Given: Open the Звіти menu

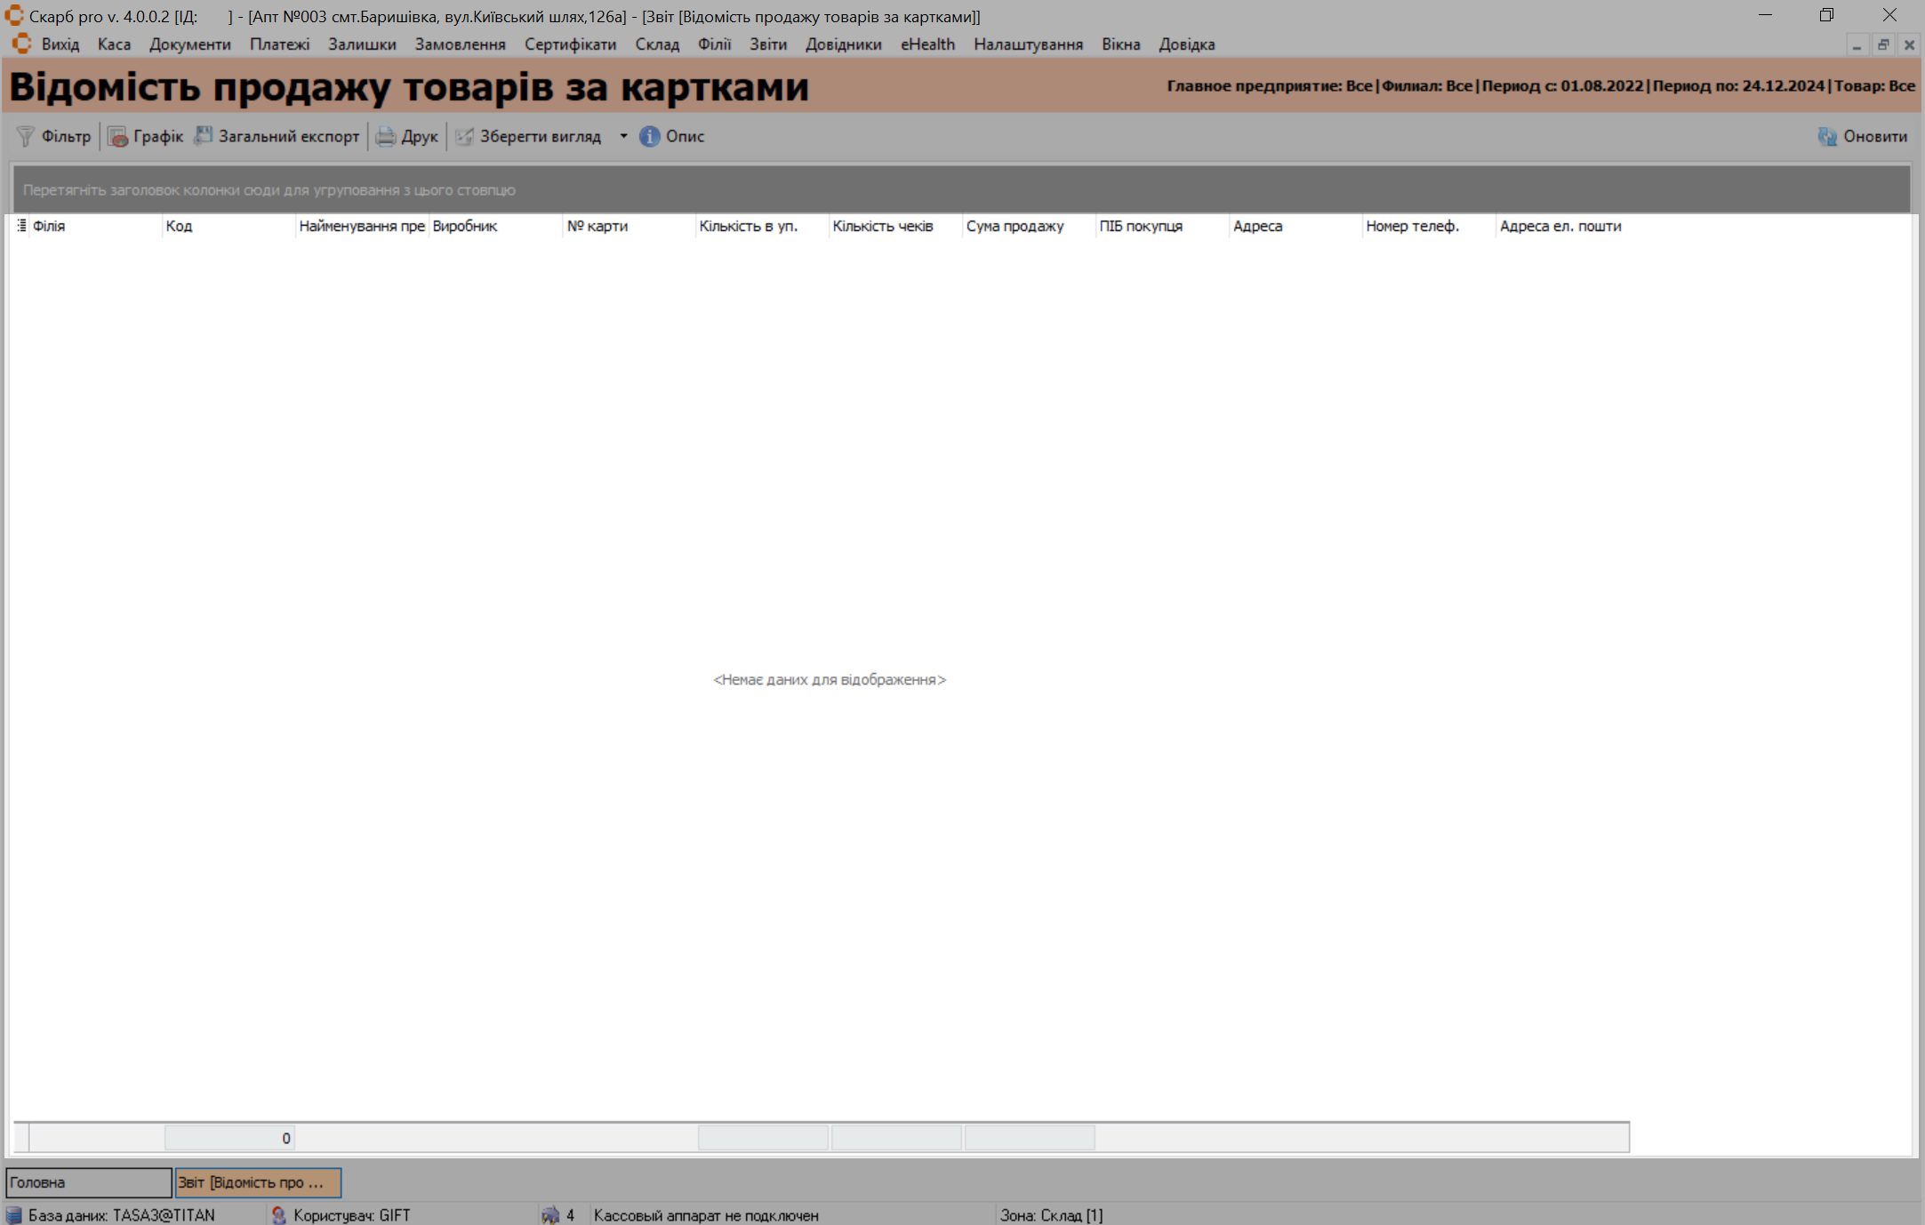Looking at the screenshot, I should 767,44.
